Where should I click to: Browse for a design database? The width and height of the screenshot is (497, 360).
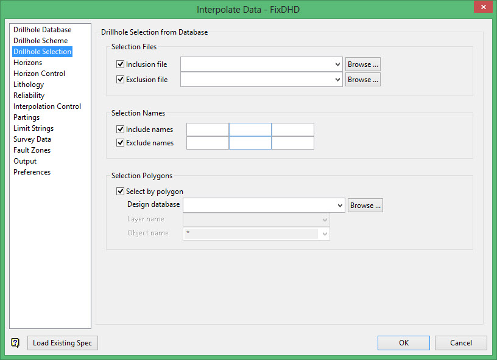365,206
